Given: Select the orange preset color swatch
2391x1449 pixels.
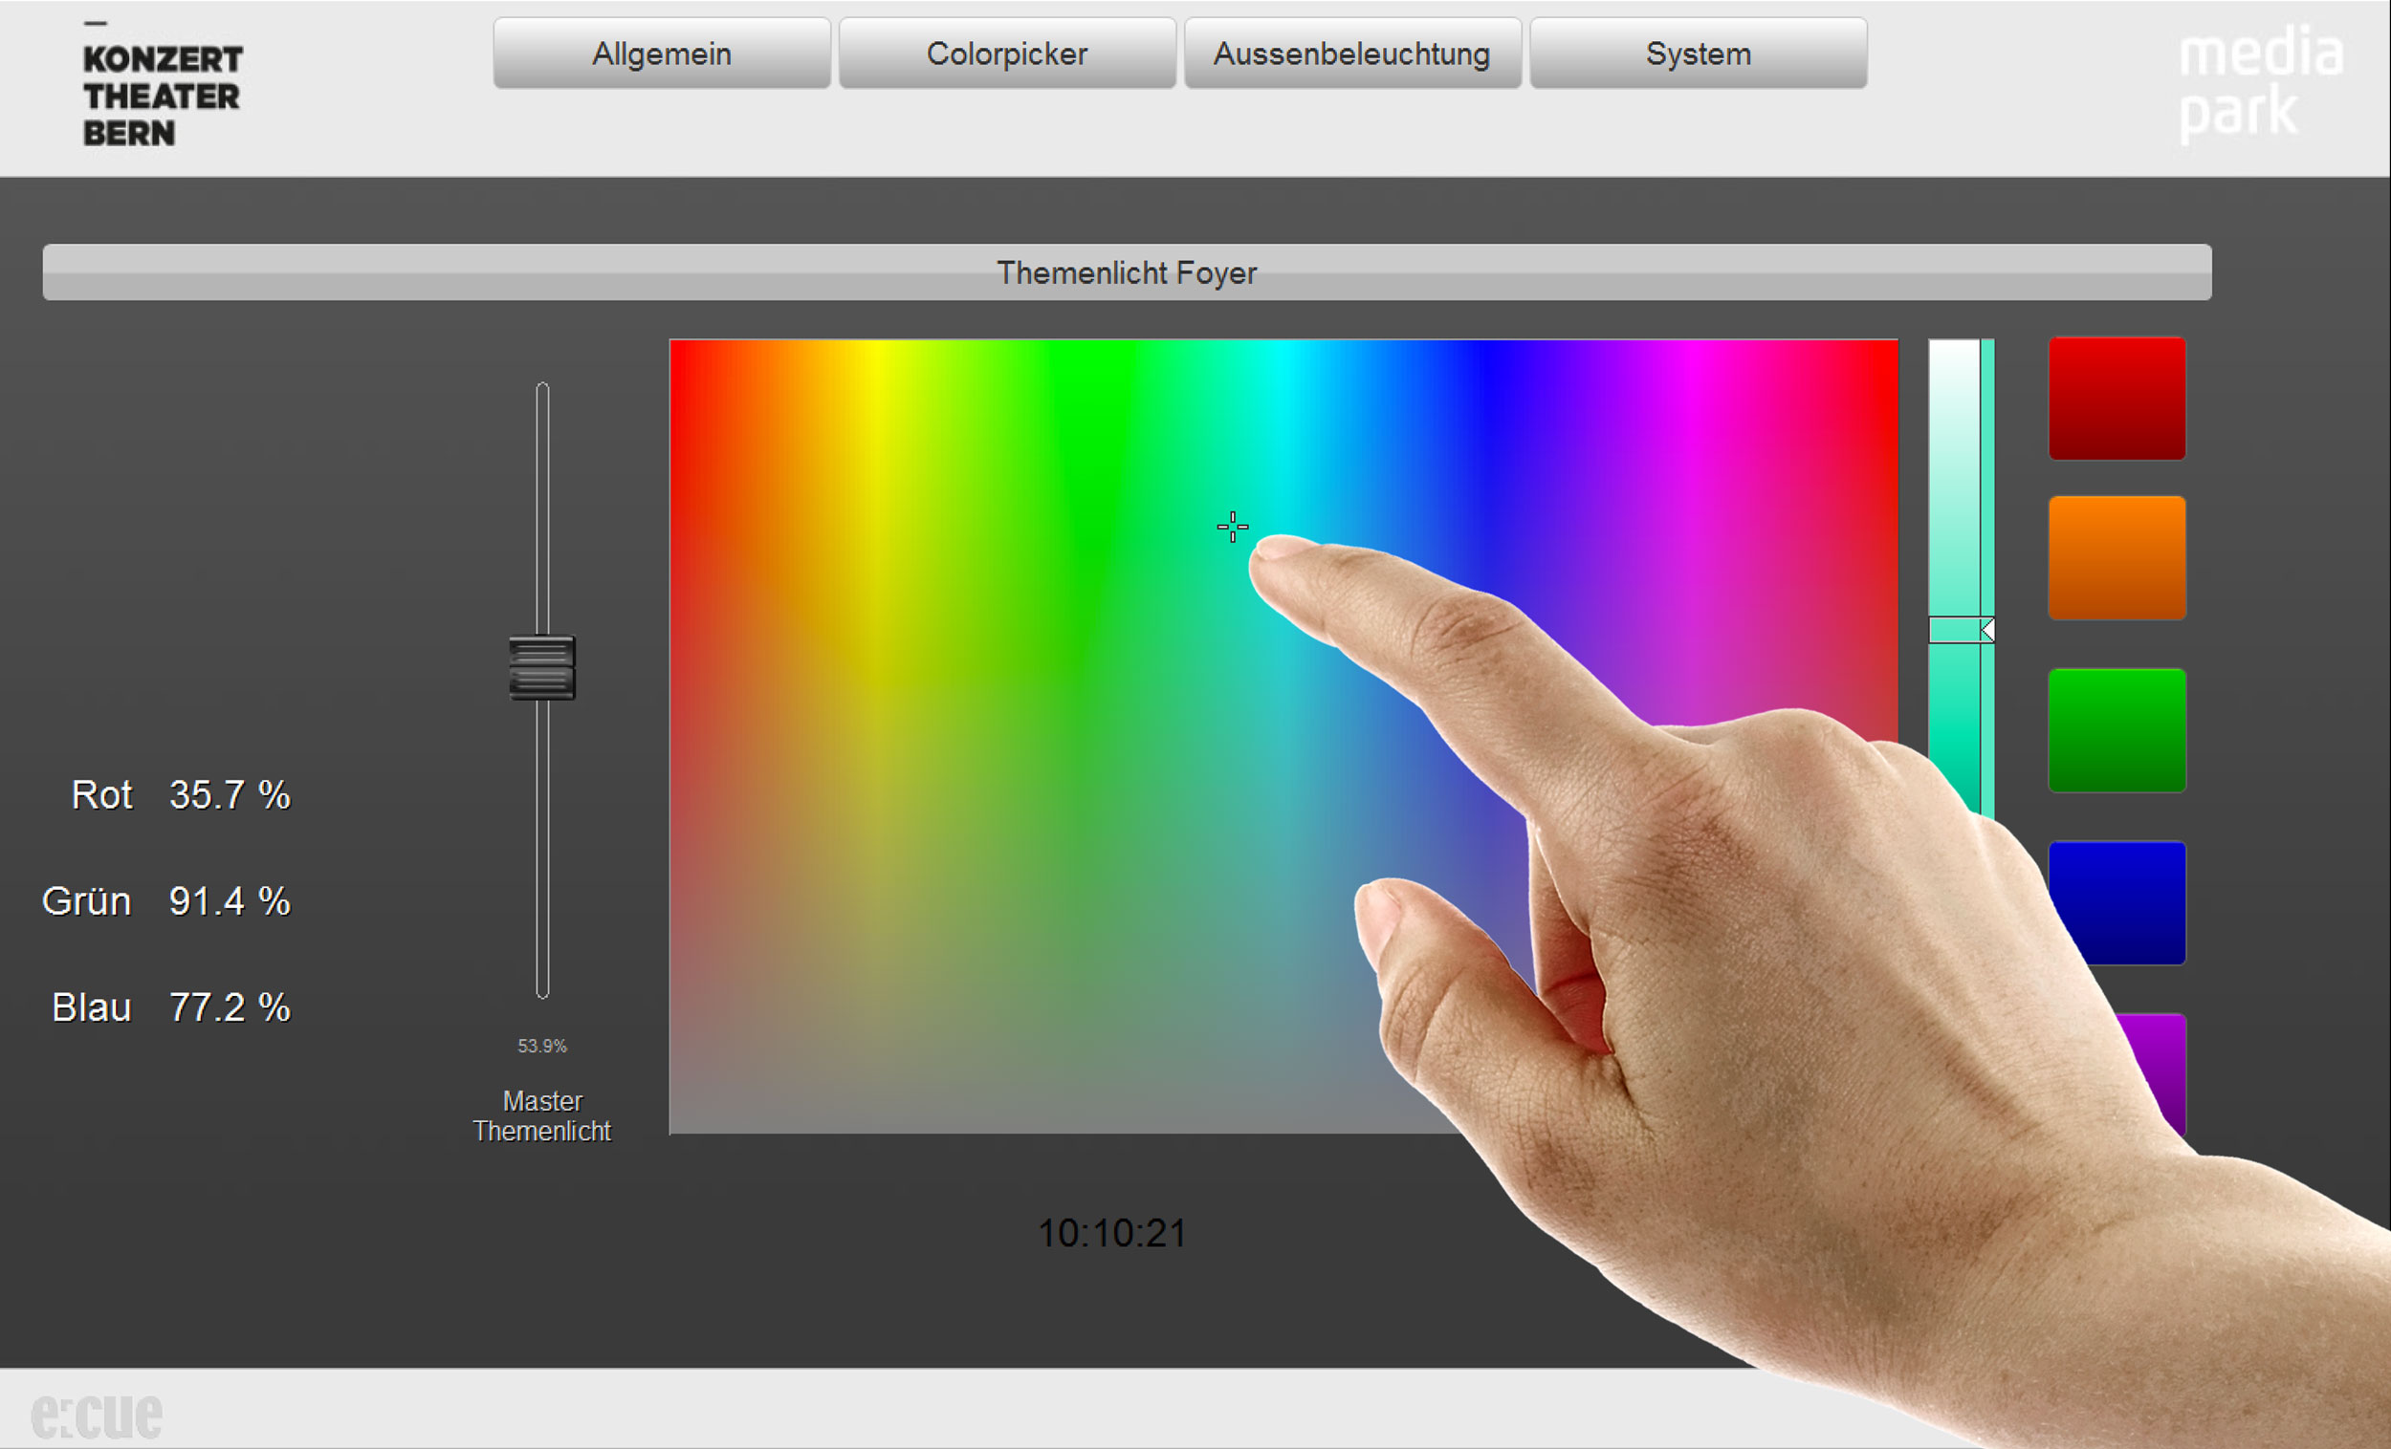Looking at the screenshot, I should click(2117, 556).
